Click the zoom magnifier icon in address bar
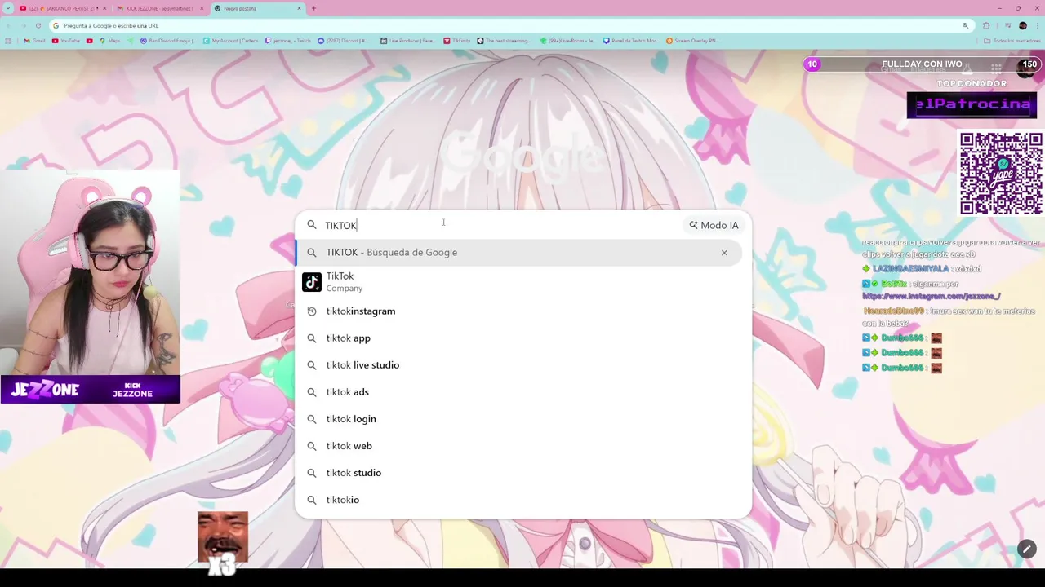Viewport: 1045px width, 587px height. click(965, 25)
